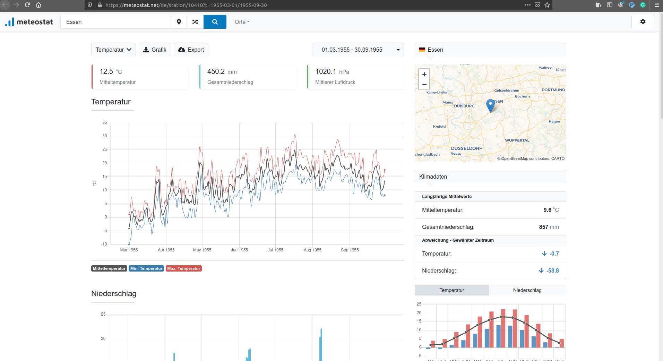Open settings via the gear icon

(643, 22)
